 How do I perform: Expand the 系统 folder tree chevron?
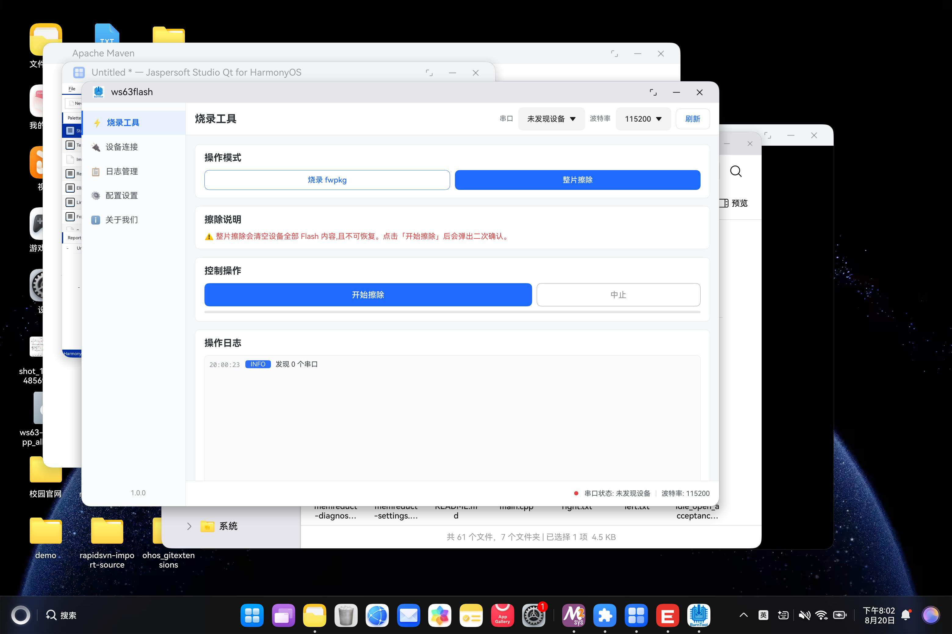(189, 526)
